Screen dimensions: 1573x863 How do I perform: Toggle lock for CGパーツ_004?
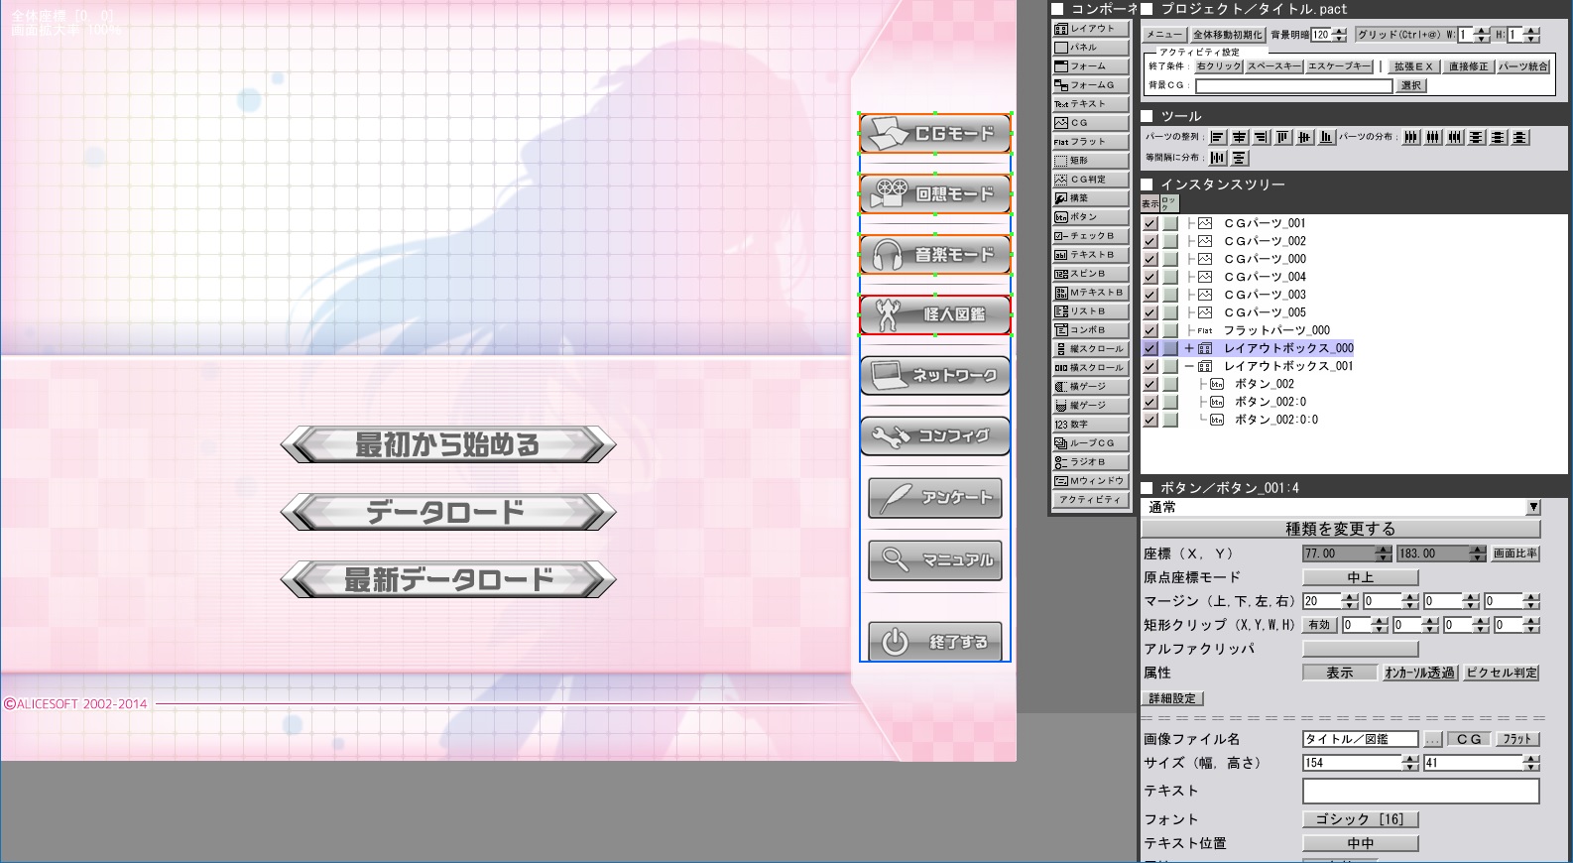pos(1170,277)
